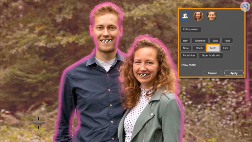This screenshot has height=142, width=252.
Task: Toggle the Mouth selection option
Action: click(x=199, y=48)
